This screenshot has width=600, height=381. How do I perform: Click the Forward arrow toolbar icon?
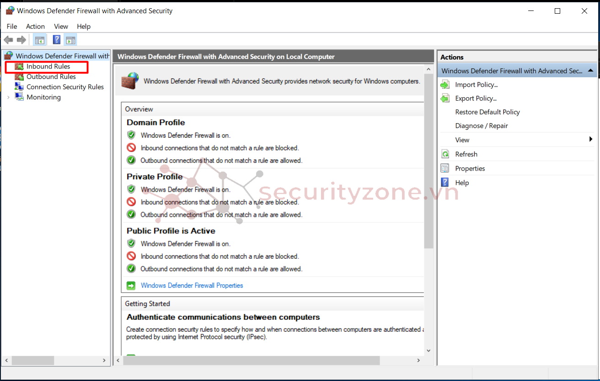pos(21,40)
